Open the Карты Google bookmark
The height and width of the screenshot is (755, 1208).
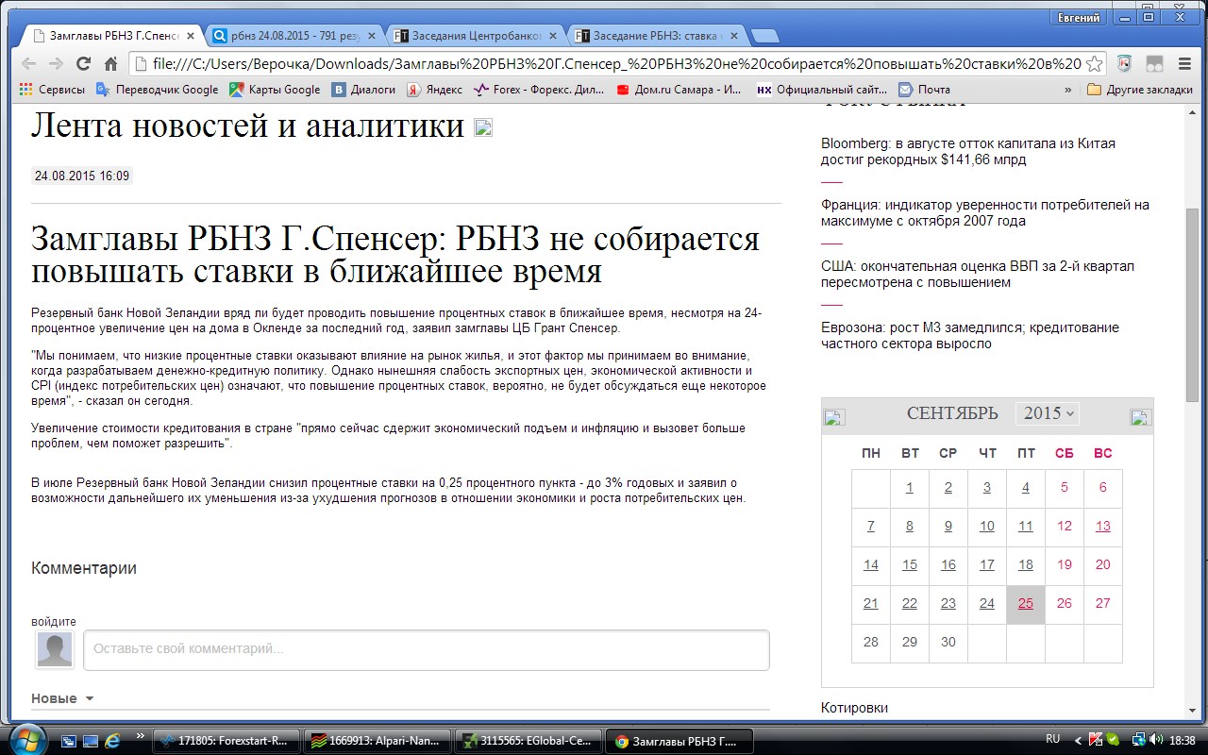click(x=275, y=90)
